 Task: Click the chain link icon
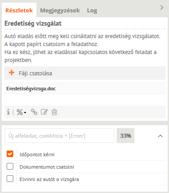[34, 112]
